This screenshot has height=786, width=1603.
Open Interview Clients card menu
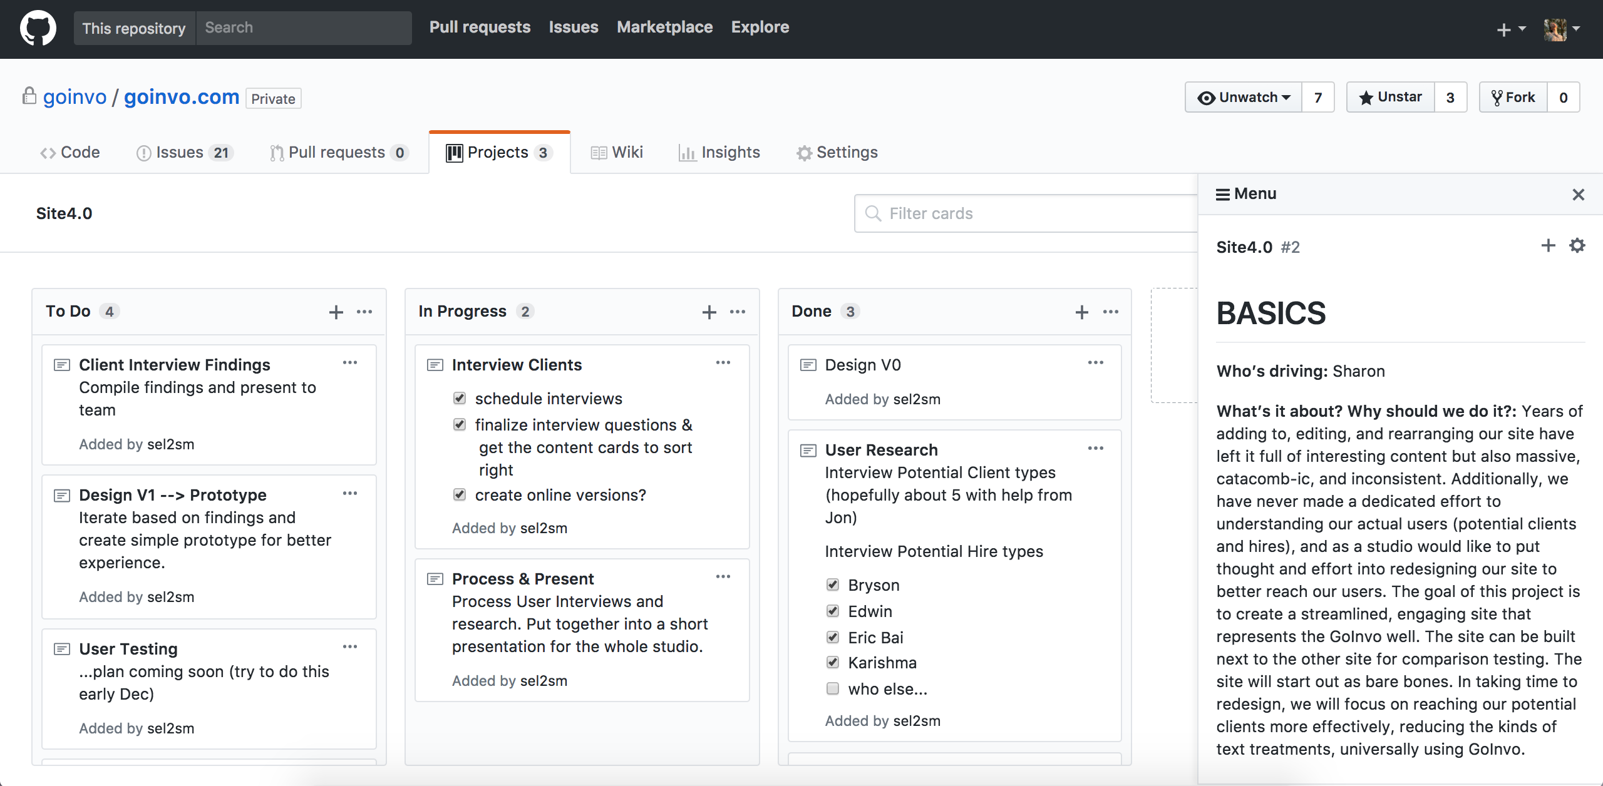click(723, 363)
